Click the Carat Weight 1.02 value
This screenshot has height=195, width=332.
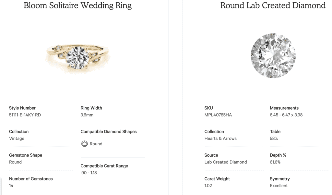208,186
